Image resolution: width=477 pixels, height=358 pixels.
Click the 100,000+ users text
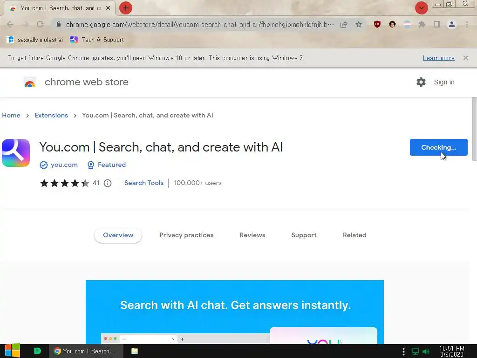click(198, 183)
